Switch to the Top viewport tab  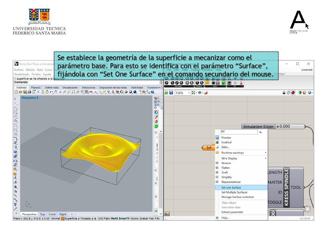point(42,214)
